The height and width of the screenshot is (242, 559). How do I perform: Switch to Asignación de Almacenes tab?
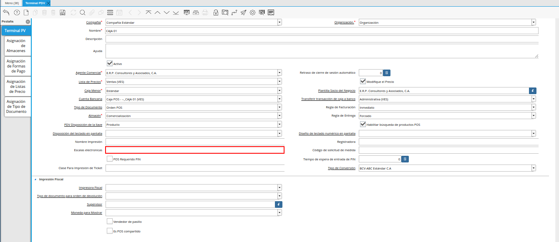click(16, 46)
